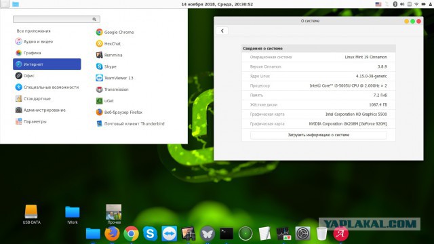Open the file manager icon in top panel
434x244 pixels.
(16, 4)
